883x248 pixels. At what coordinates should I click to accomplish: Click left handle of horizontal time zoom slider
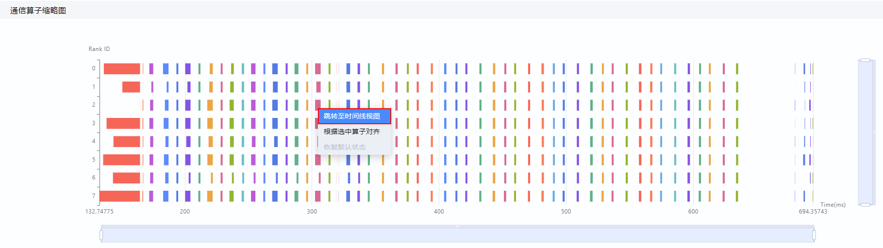(x=101, y=235)
